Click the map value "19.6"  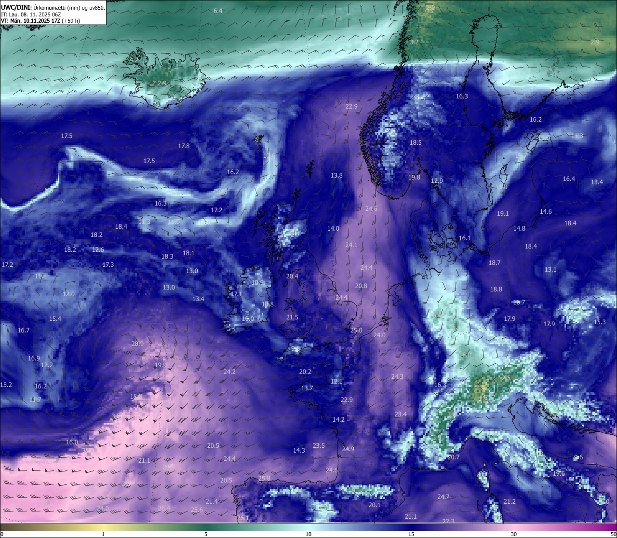(x=559, y=473)
